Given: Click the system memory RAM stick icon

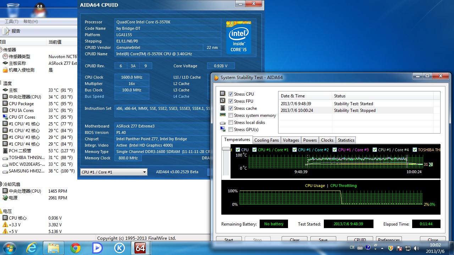Looking at the screenshot, I should 222,115.
